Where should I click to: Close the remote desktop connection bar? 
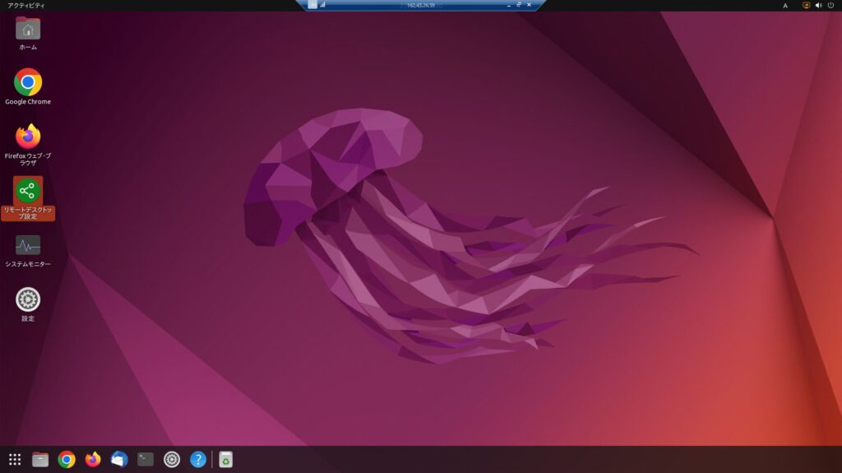pos(529,5)
